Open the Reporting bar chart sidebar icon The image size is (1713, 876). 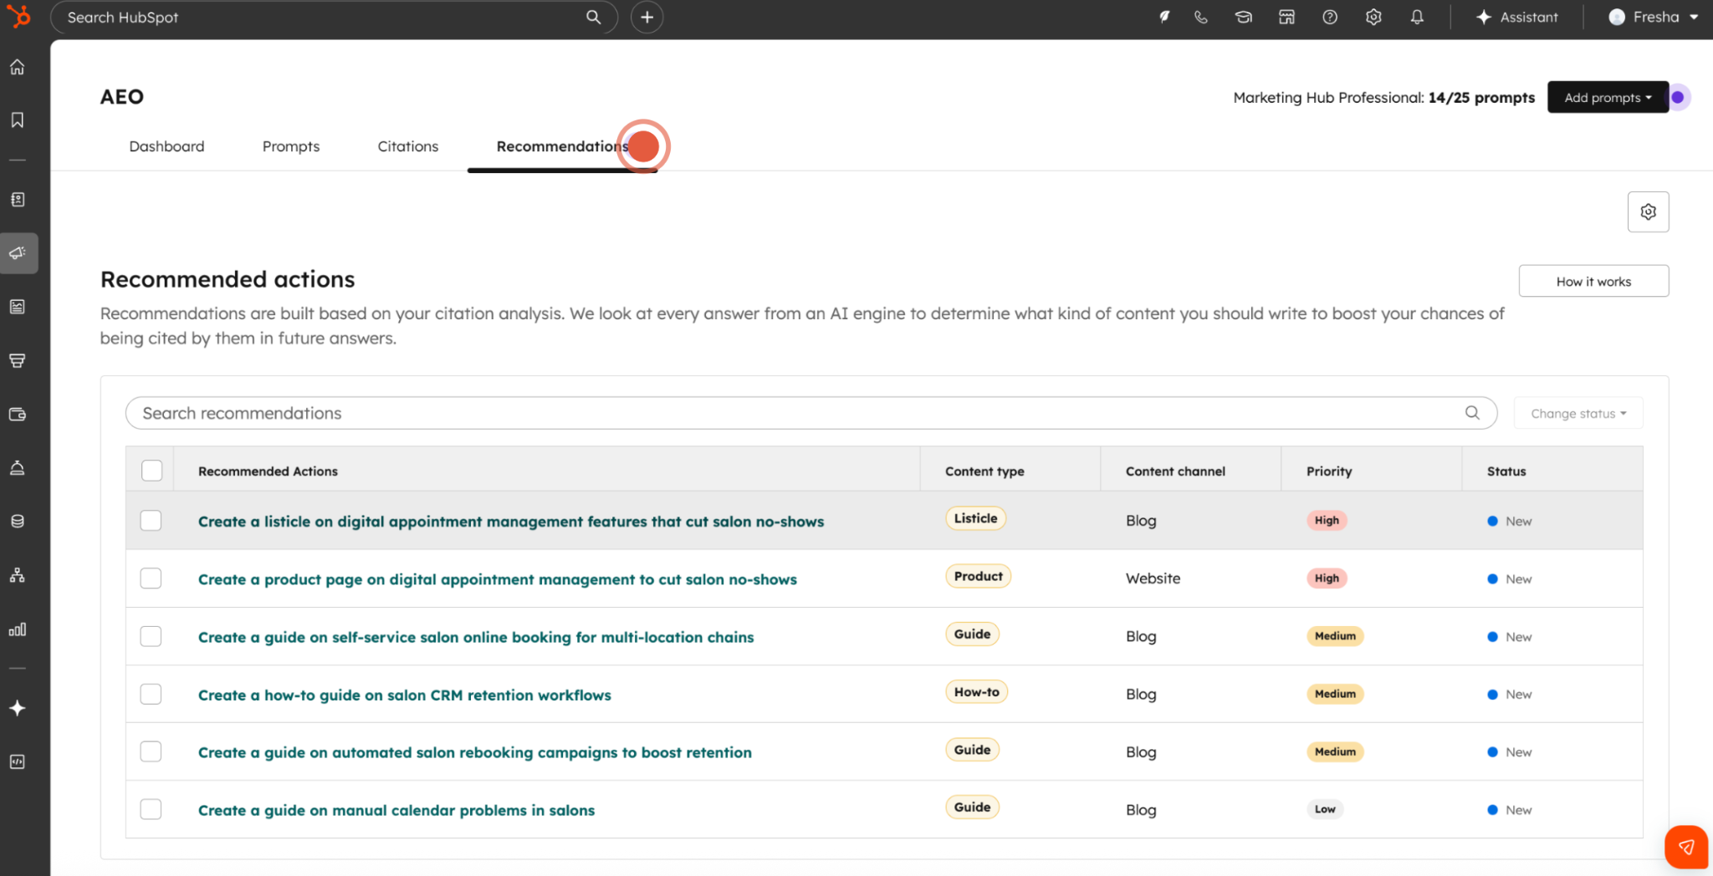pyautogui.click(x=18, y=629)
